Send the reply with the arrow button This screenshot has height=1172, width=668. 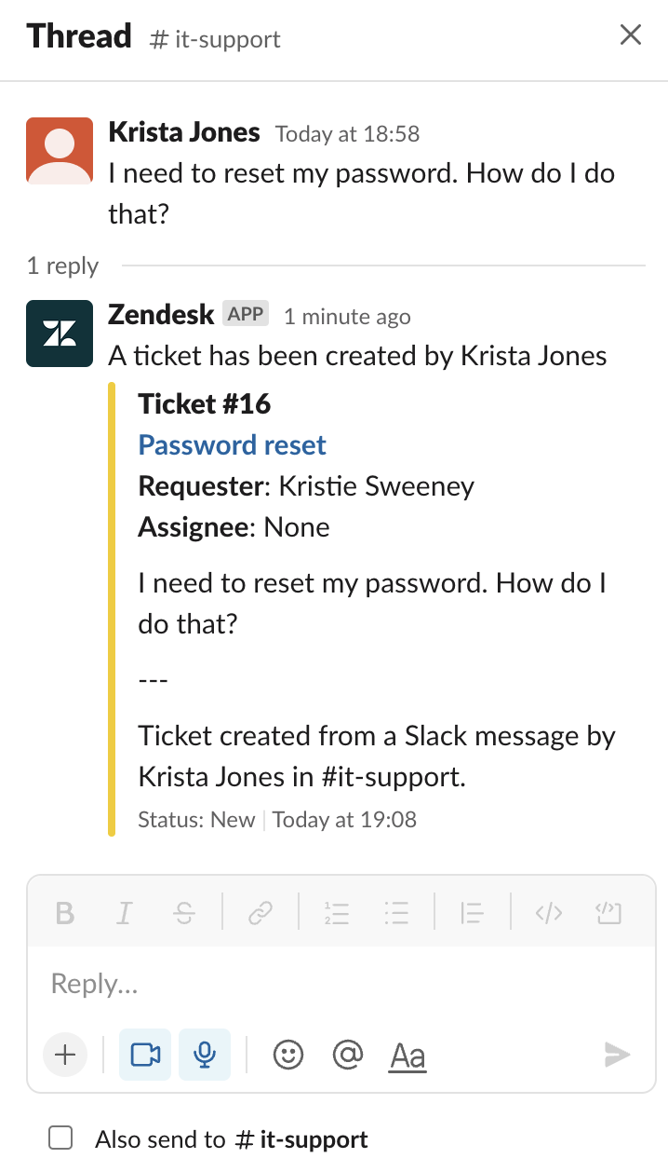pos(616,1055)
